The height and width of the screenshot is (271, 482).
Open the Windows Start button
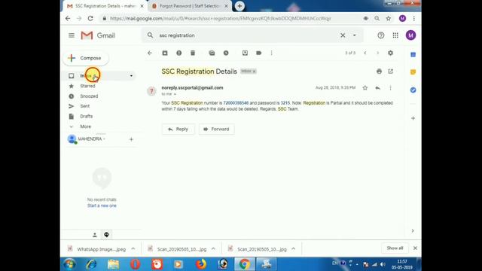69,264
